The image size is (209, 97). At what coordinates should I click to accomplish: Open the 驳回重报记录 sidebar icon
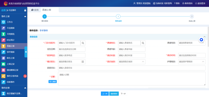[3, 70]
